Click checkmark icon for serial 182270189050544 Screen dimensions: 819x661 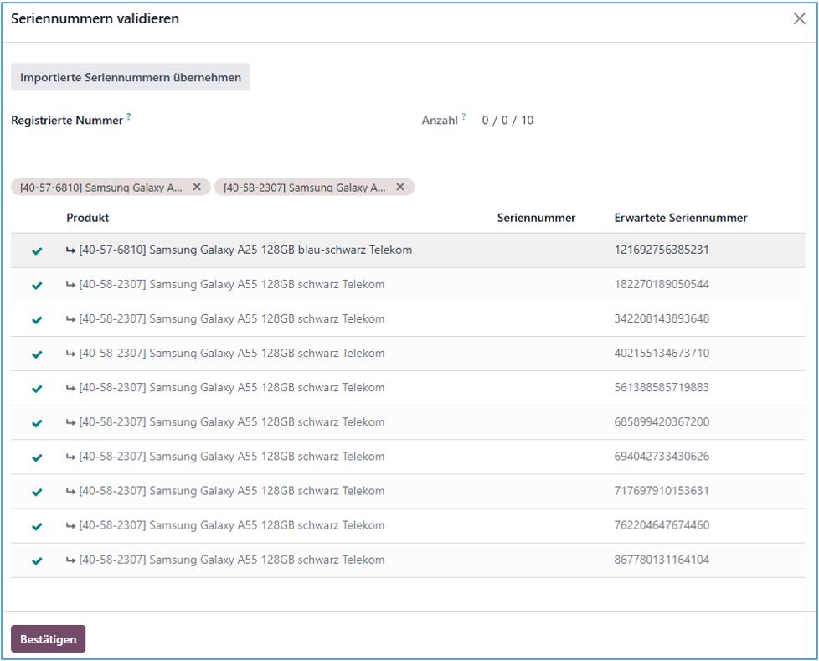pyautogui.click(x=36, y=285)
